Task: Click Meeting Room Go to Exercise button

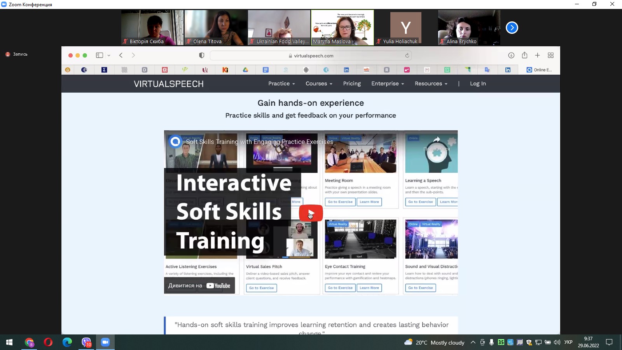Action: (340, 202)
